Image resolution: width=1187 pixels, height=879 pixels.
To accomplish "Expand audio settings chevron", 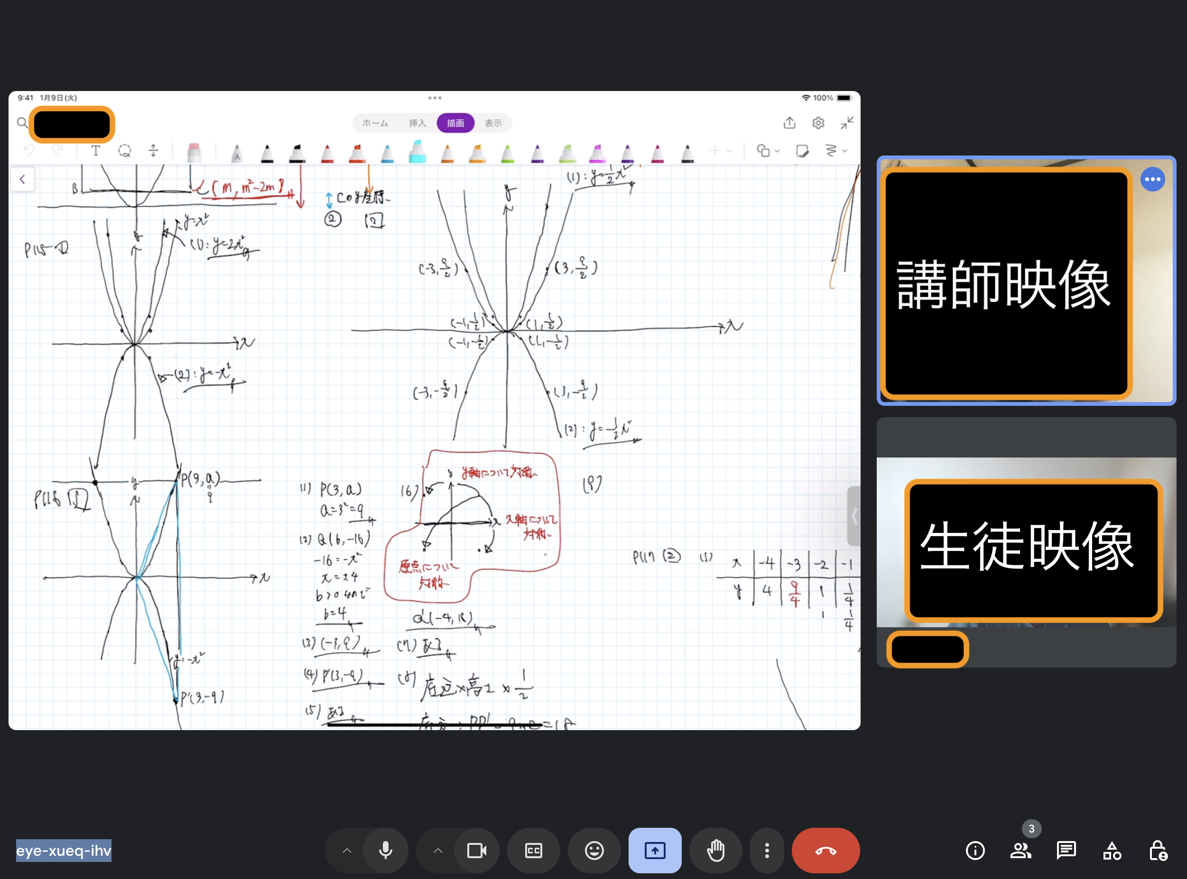I will [346, 850].
